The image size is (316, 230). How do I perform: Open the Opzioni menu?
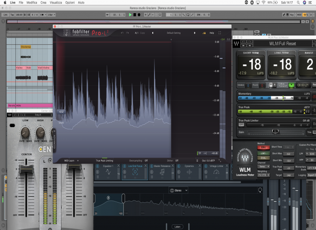(x=70, y=3)
